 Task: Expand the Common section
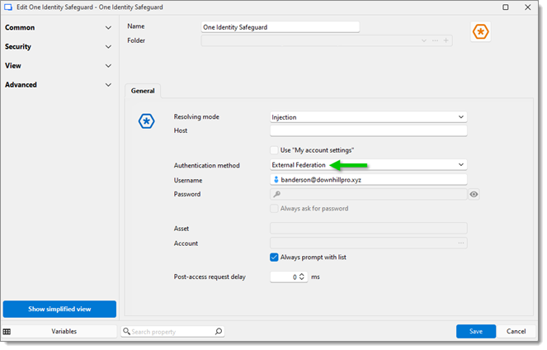pyautogui.click(x=59, y=27)
